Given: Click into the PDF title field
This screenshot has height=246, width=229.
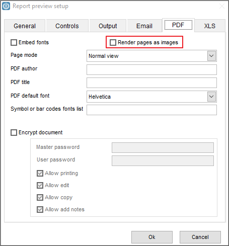Looking at the screenshot, I should click(151, 83).
